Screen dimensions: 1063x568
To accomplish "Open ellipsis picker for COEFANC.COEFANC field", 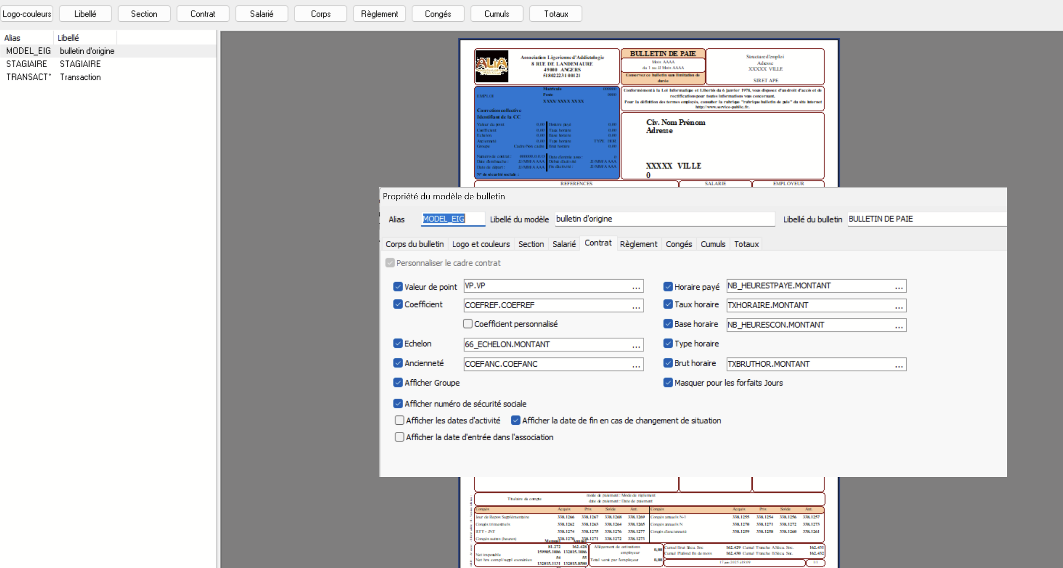I will point(636,365).
